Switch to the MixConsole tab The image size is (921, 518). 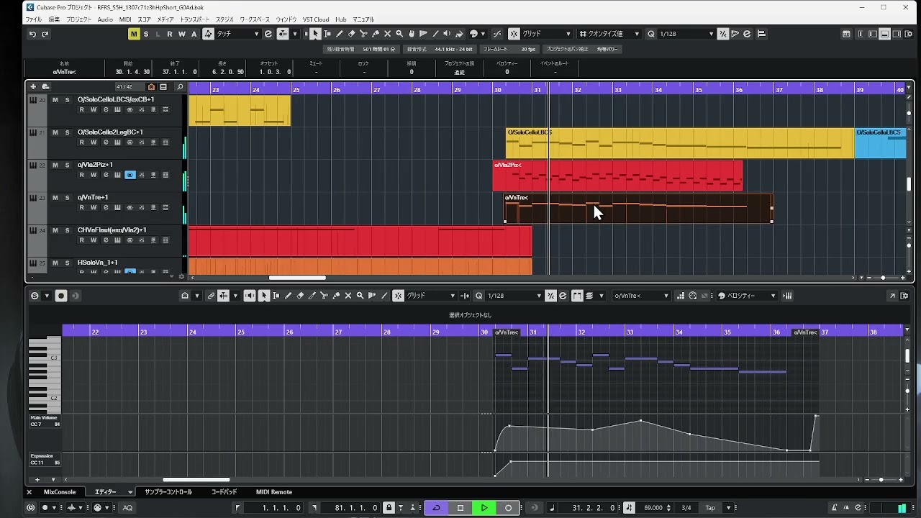click(x=60, y=492)
